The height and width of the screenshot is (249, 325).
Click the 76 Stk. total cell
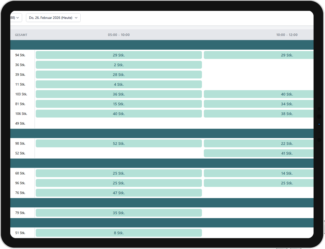tap(20, 193)
